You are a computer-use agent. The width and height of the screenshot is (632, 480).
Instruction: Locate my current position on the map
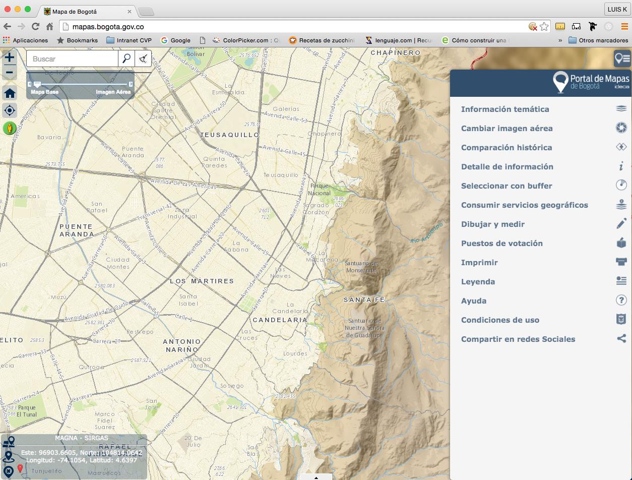pyautogui.click(x=10, y=110)
